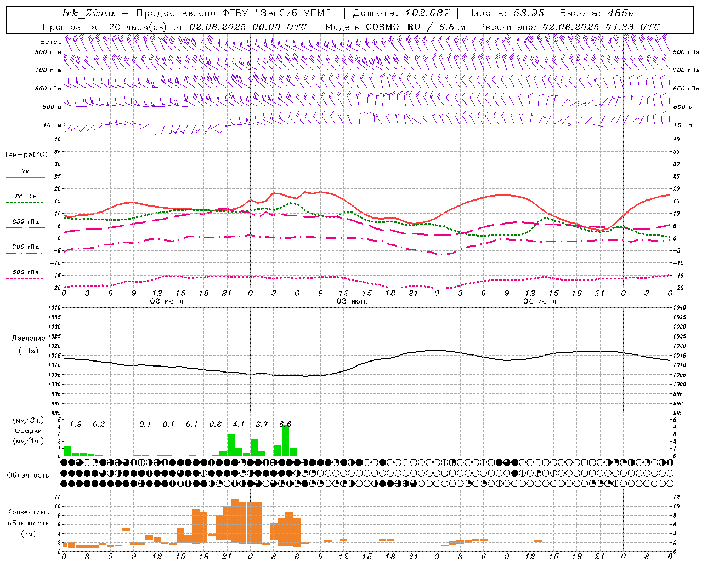Click the tallest green precipitation bar
This screenshot has width=702, height=561.
[285, 440]
